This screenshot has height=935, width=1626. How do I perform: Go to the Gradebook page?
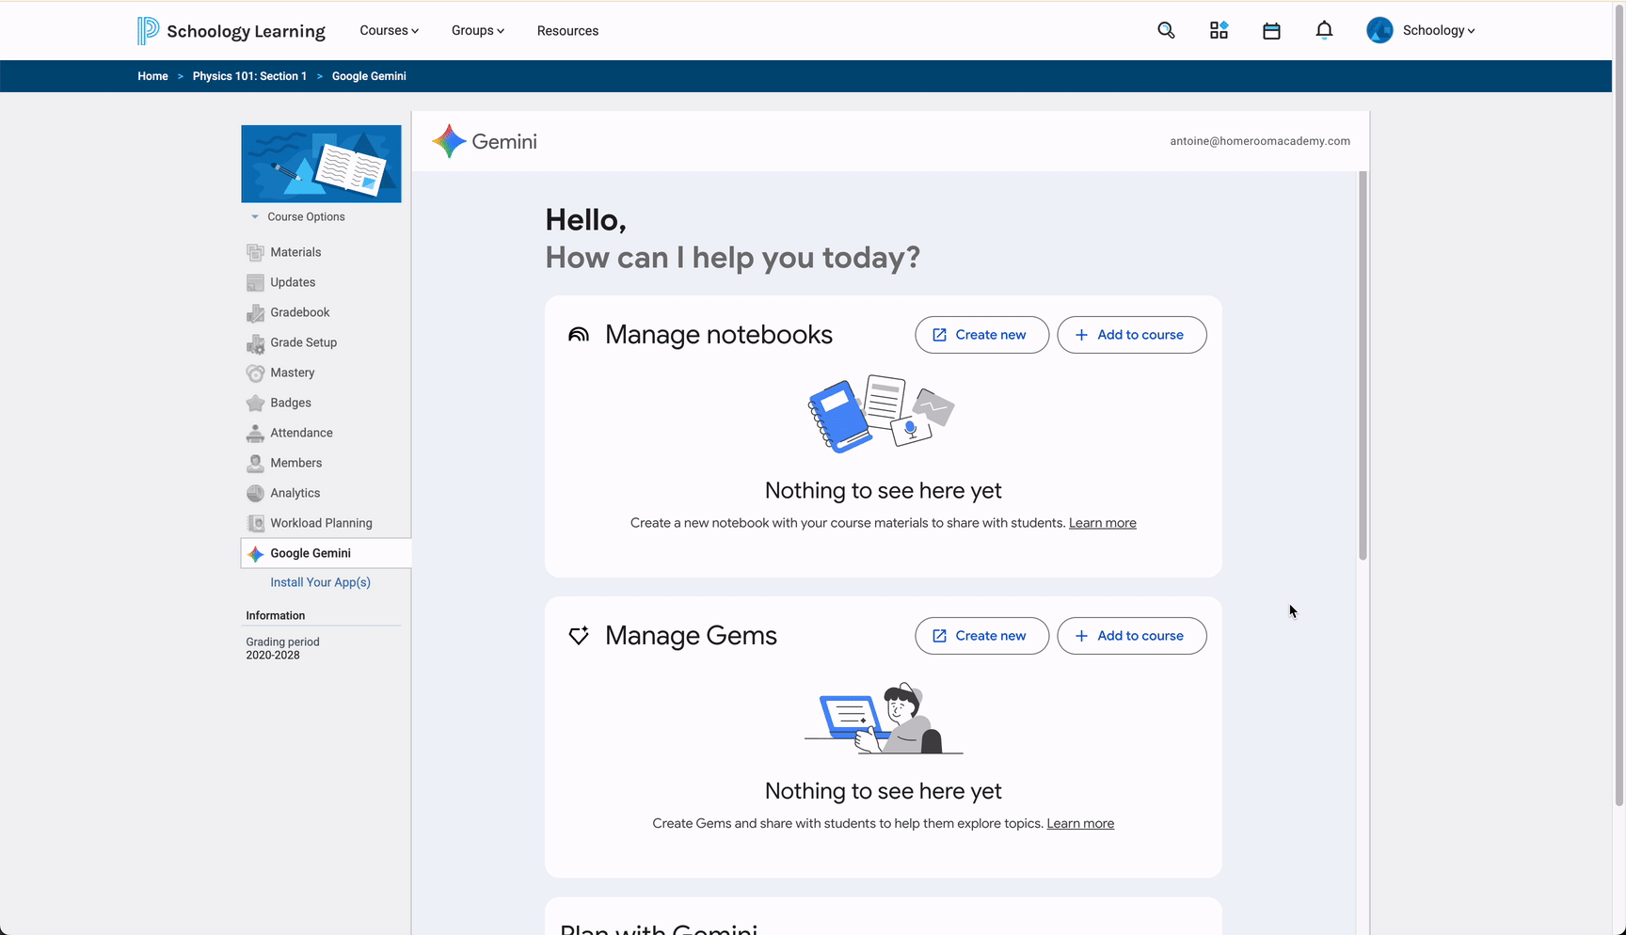[299, 312]
